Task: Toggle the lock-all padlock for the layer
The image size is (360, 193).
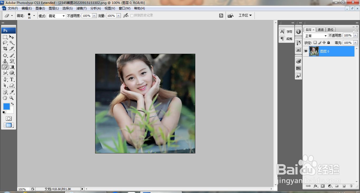Action: pyautogui.click(x=329, y=42)
